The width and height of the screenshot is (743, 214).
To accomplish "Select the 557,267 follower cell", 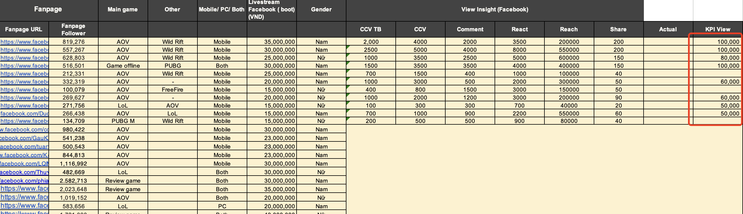I will point(74,50).
